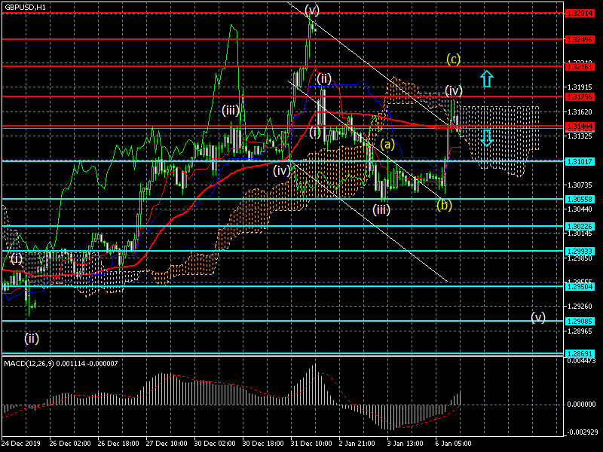
Task: Select the cyan 1.31017 price label
Action: coord(580,161)
